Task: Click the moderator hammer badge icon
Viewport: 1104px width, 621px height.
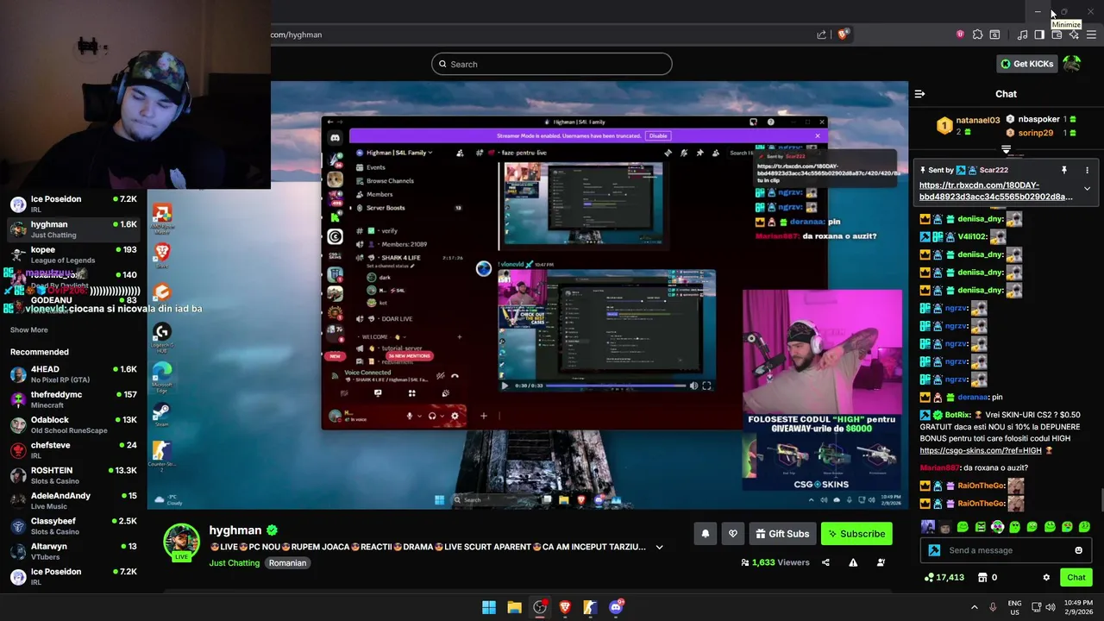Action: [934, 550]
